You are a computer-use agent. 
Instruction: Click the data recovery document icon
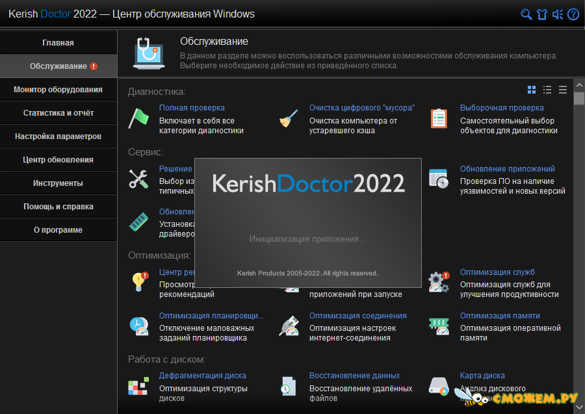(x=289, y=385)
